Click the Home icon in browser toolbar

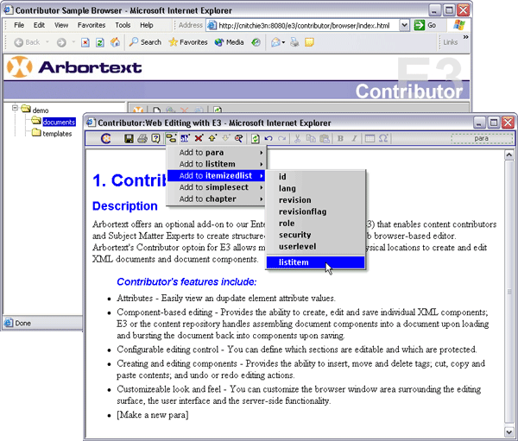point(115,42)
